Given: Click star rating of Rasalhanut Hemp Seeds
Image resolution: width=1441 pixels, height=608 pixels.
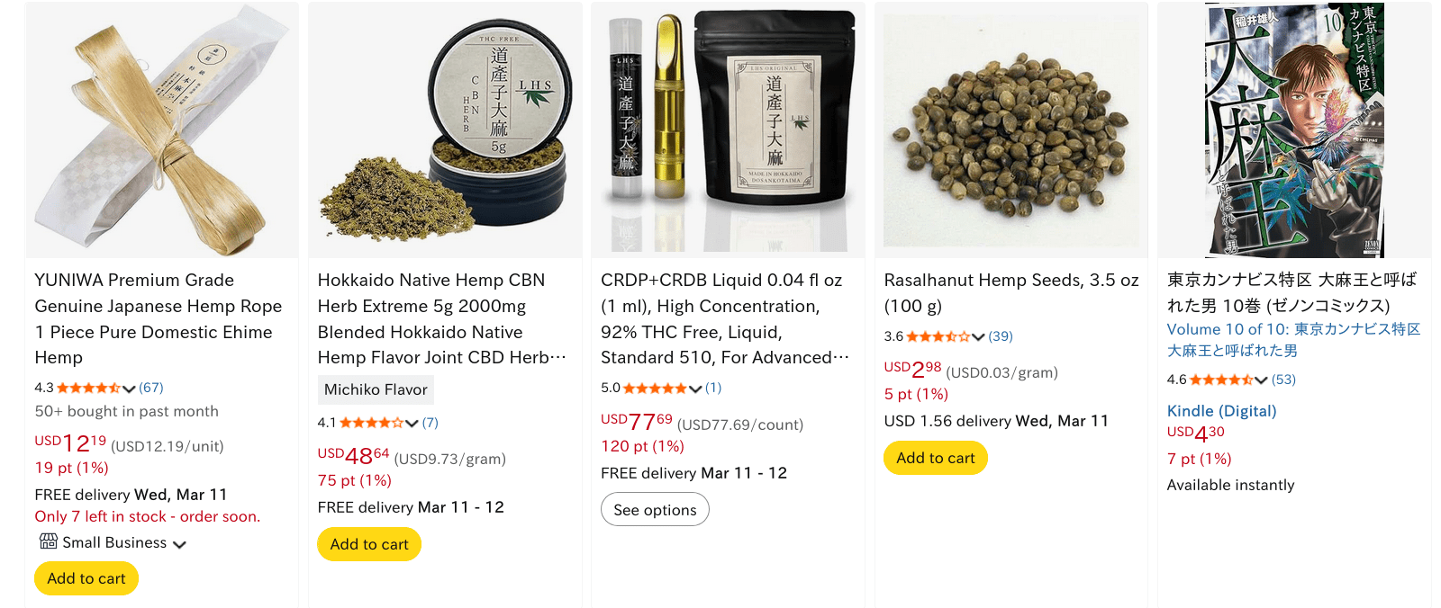Looking at the screenshot, I should tap(938, 336).
